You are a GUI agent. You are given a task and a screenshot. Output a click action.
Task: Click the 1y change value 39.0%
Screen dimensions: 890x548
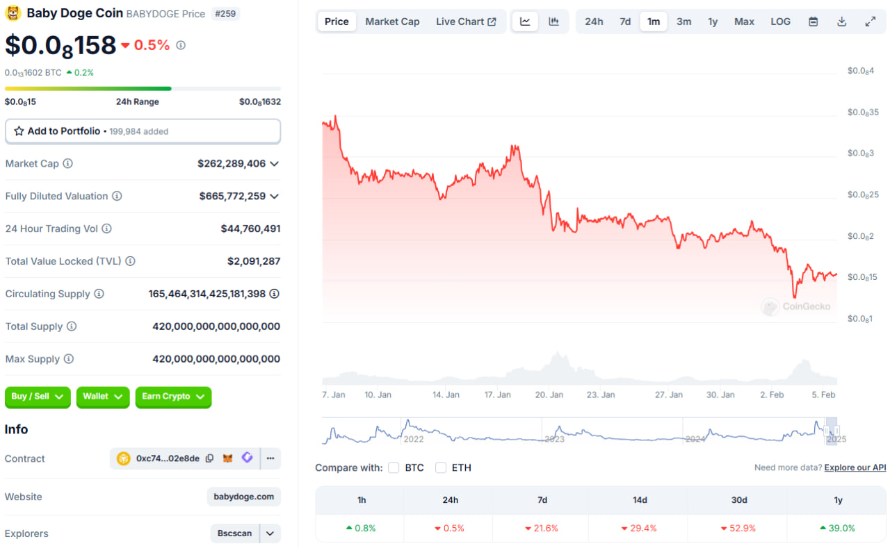coord(837,528)
